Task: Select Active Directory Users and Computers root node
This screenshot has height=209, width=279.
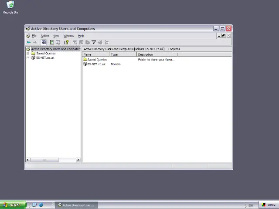Action: pos(55,49)
